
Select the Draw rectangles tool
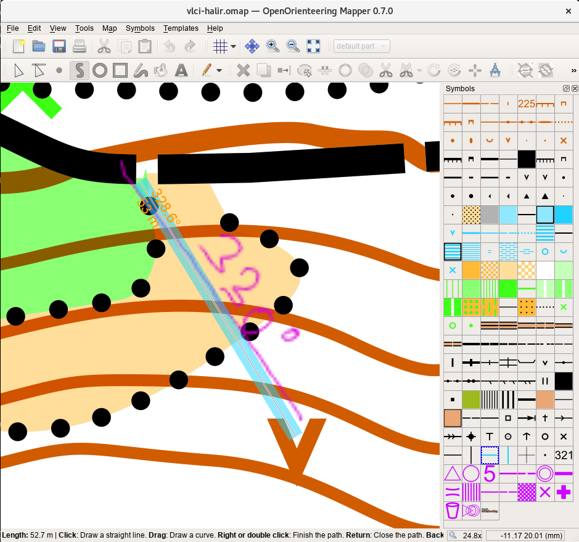(120, 70)
